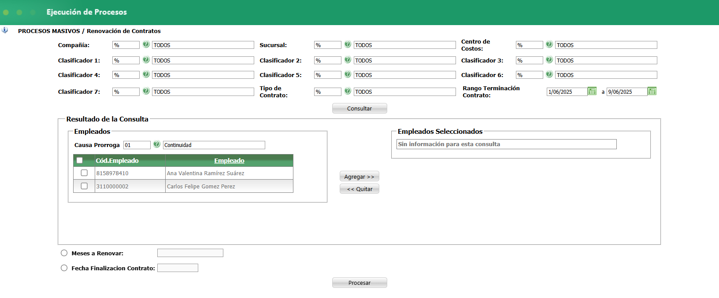Open the lookup icon beside Sucursal
This screenshot has width=719, height=298.
348,44
